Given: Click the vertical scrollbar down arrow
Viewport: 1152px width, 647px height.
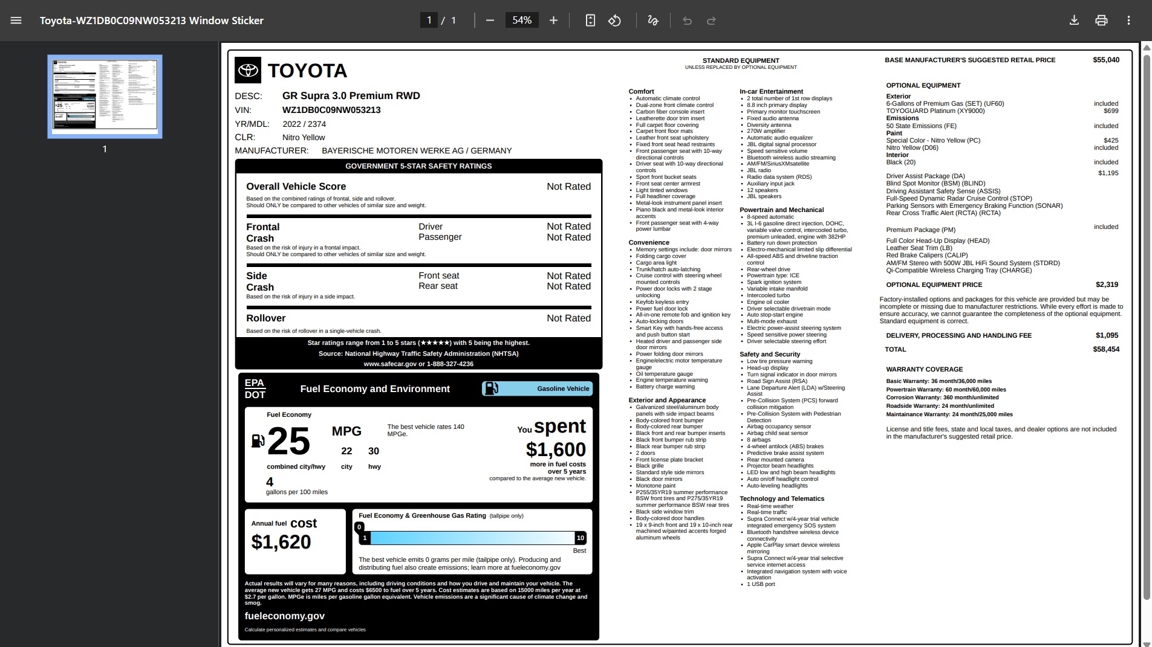Looking at the screenshot, I should pyautogui.click(x=1146, y=642).
